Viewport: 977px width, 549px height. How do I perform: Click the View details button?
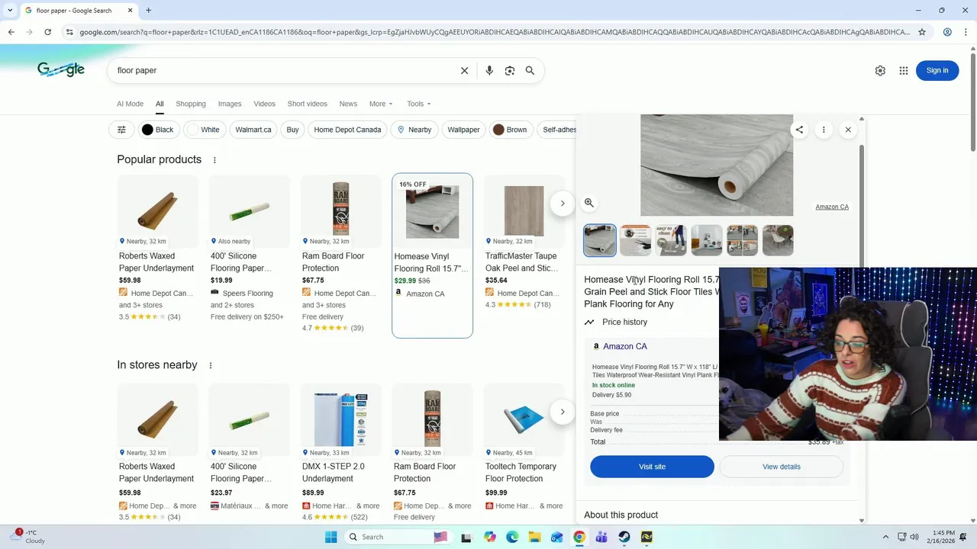coord(781,467)
